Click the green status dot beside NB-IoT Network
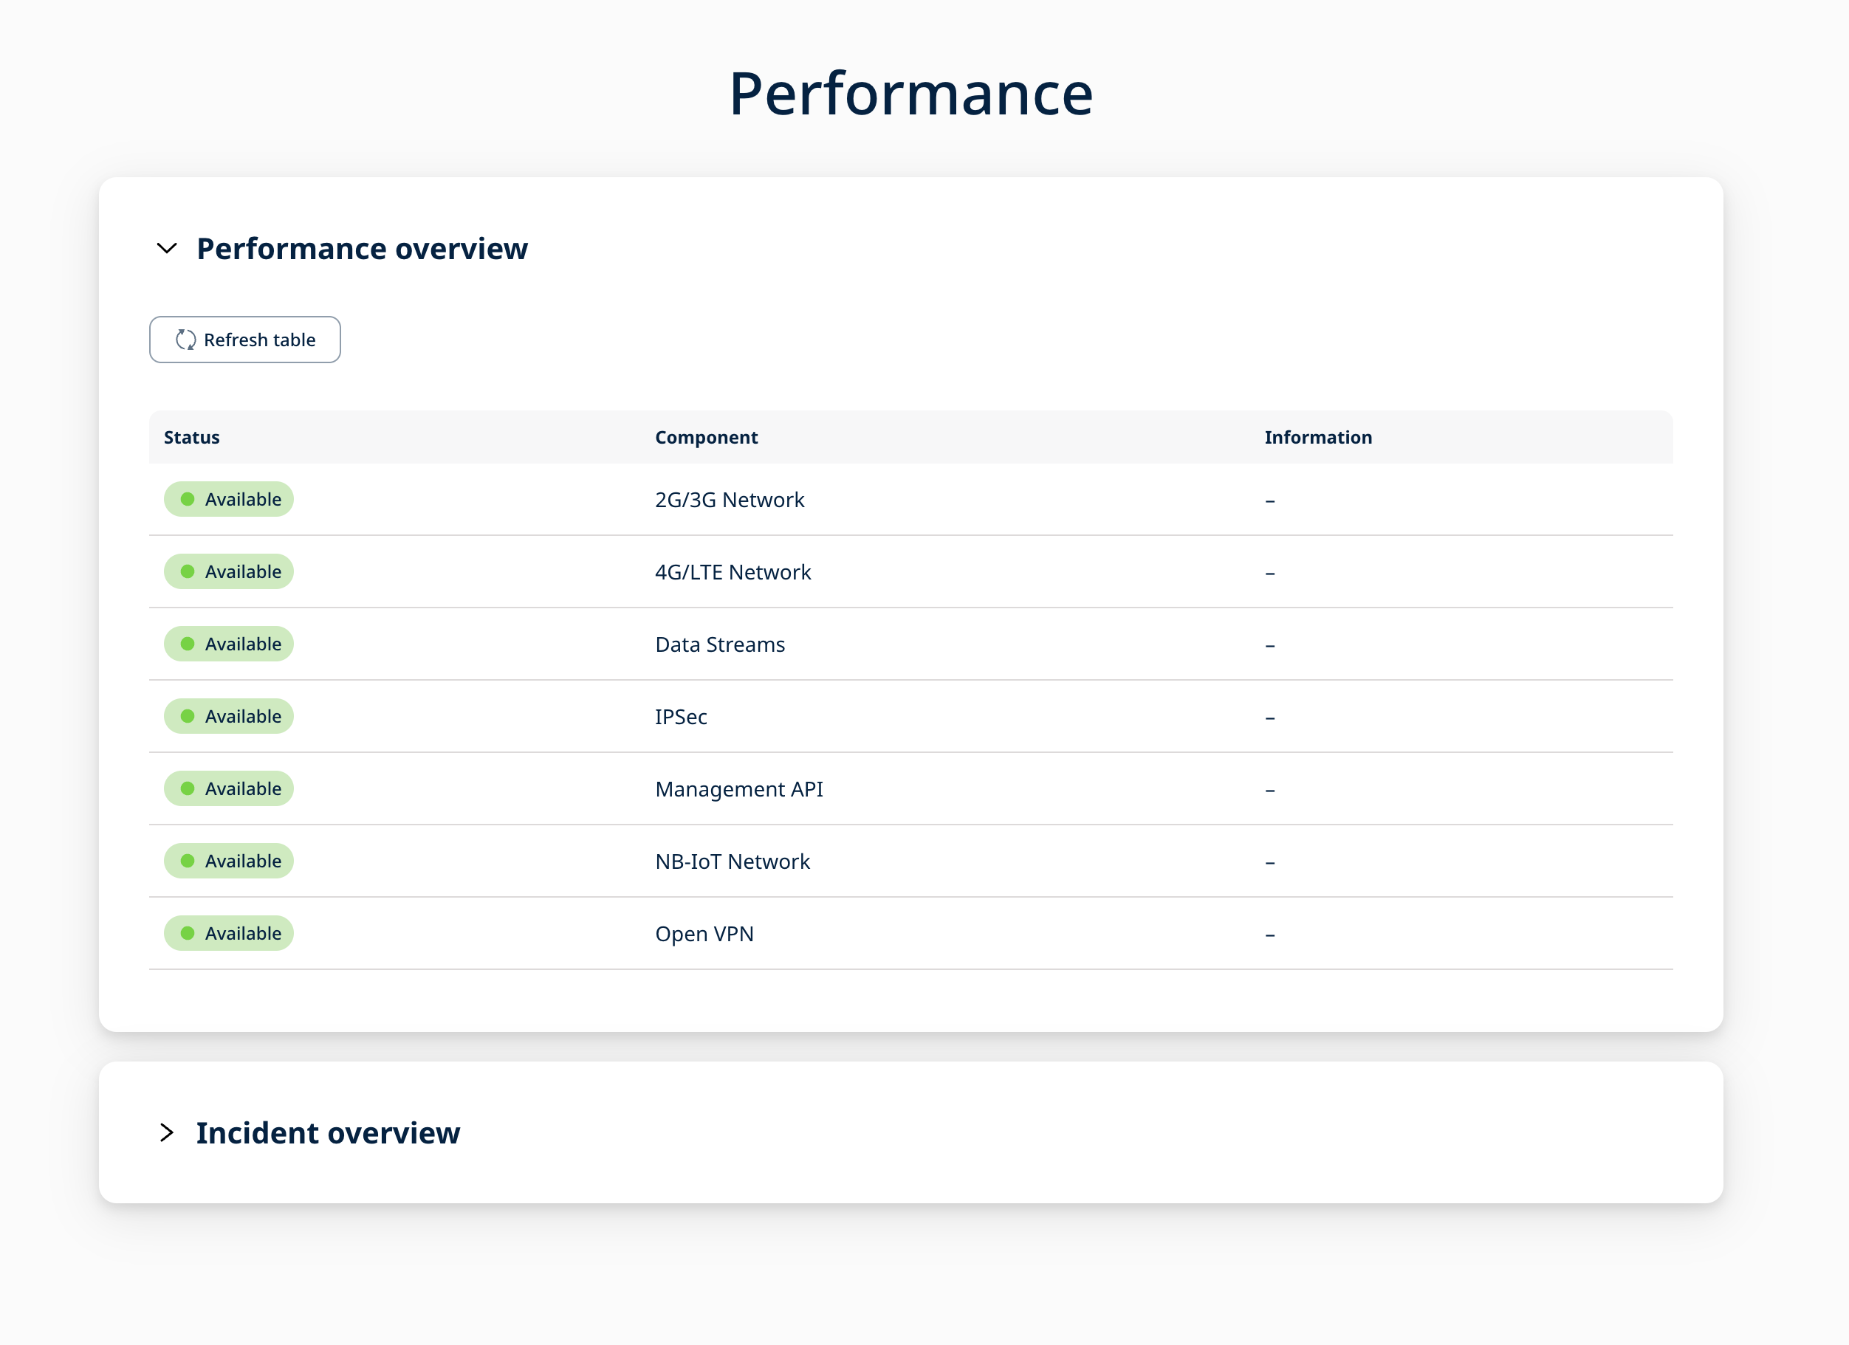1849x1345 pixels. click(x=188, y=861)
